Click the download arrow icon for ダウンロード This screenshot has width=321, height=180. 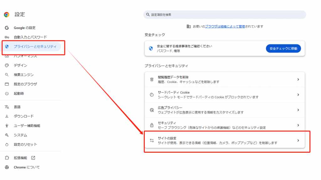click(x=7, y=116)
